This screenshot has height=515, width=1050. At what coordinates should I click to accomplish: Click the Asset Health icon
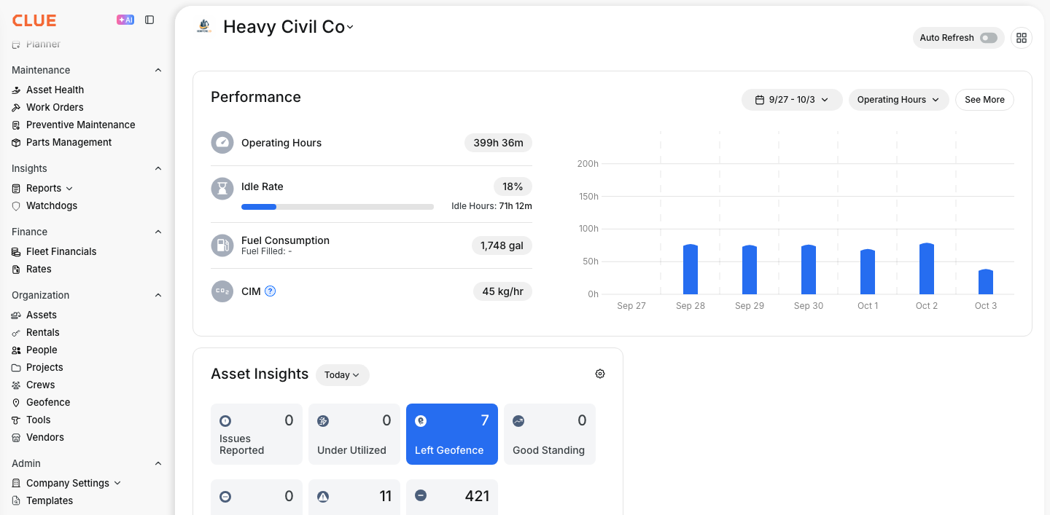(x=16, y=90)
